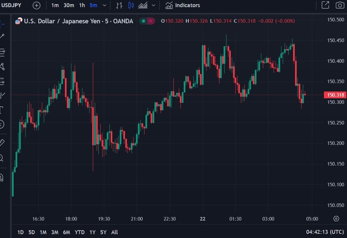
Task: Click the high value H150.326
Action: (197, 21)
